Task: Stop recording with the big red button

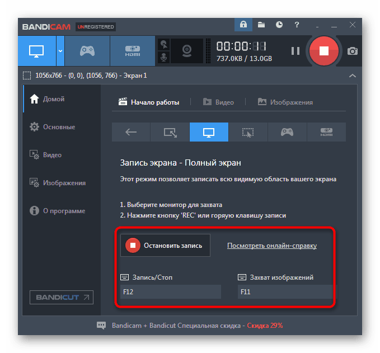Action: click(324, 51)
